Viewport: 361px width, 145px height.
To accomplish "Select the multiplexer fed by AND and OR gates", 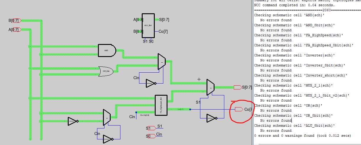I will [x=162, y=62].
